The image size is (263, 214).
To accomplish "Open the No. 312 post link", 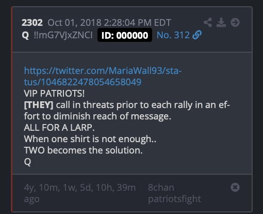I will (x=173, y=35).
